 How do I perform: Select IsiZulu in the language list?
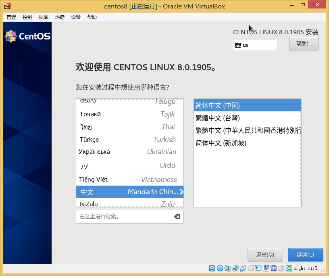[130, 203]
